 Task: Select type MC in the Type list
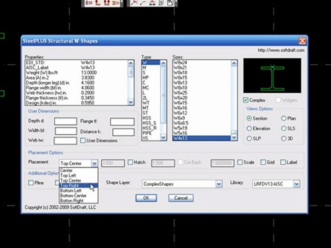(x=151, y=88)
